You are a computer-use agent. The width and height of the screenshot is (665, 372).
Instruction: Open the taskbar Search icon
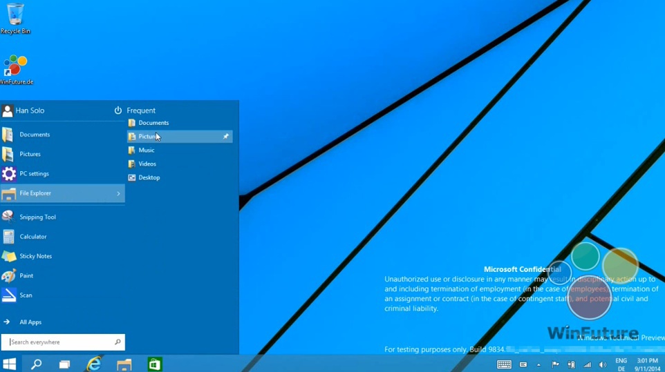pyautogui.click(x=37, y=364)
